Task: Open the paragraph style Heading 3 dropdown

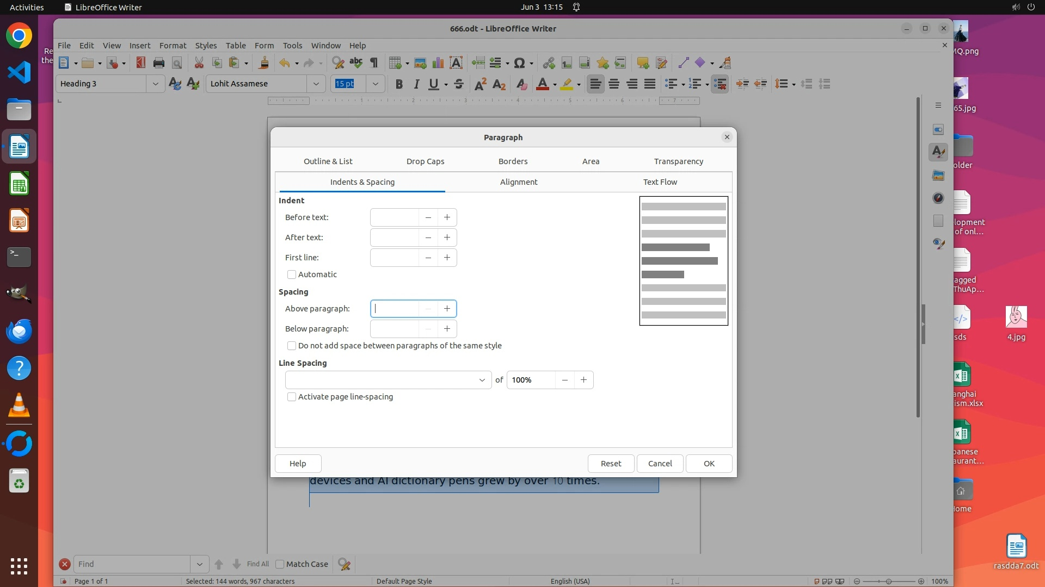Action: (x=155, y=84)
